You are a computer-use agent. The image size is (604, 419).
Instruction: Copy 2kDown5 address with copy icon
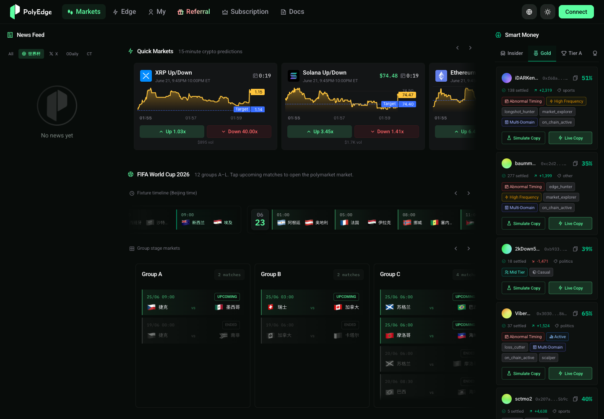pos(575,249)
